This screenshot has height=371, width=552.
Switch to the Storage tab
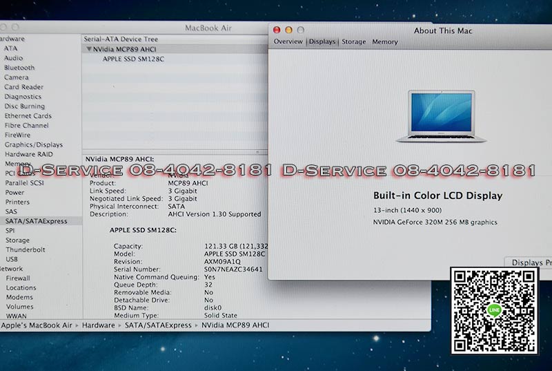[x=354, y=41]
